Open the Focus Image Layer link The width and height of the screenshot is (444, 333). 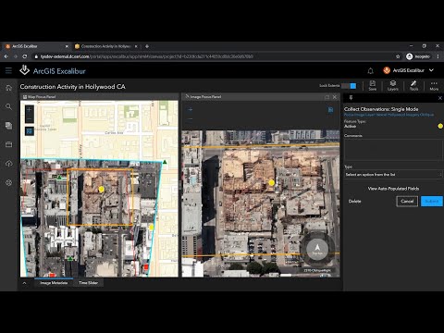pos(388,115)
